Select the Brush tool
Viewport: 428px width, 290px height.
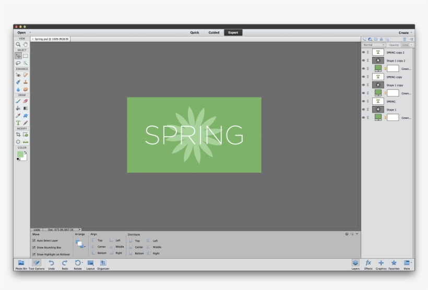pyautogui.click(x=18, y=101)
